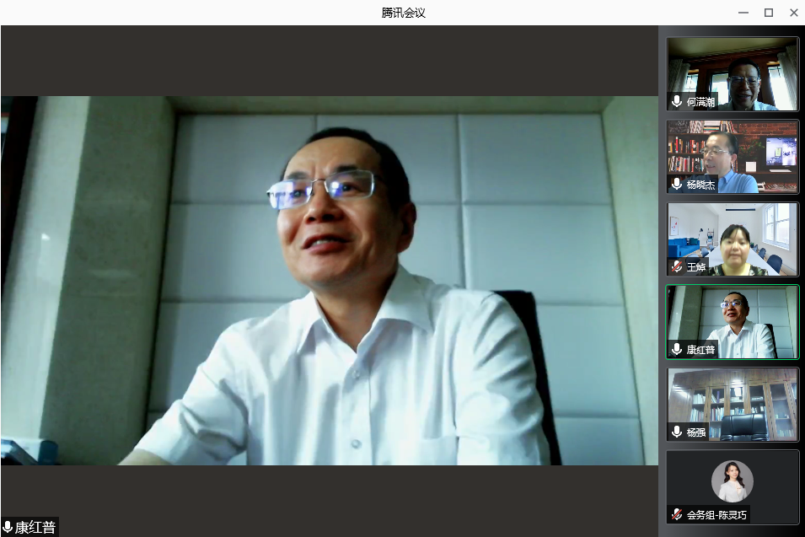Image resolution: width=805 pixels, height=537 pixels.
Task: Close the Tencent Meeting window
Action: (793, 13)
